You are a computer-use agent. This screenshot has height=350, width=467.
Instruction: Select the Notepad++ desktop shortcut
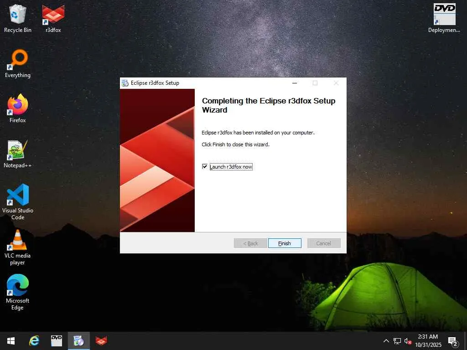[x=18, y=154]
